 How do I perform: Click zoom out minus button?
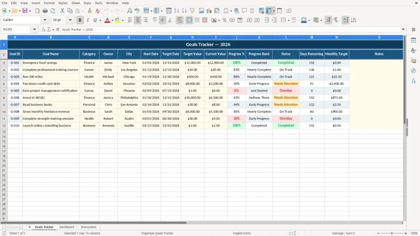(x=378, y=233)
